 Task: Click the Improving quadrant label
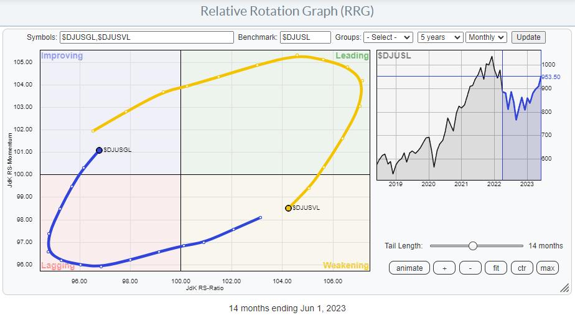(x=62, y=56)
